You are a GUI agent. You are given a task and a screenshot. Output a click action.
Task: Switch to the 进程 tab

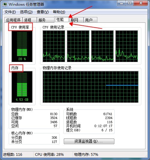click(x=30, y=20)
